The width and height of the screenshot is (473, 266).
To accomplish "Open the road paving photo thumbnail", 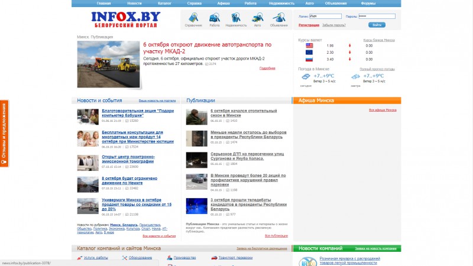I will [109, 64].
